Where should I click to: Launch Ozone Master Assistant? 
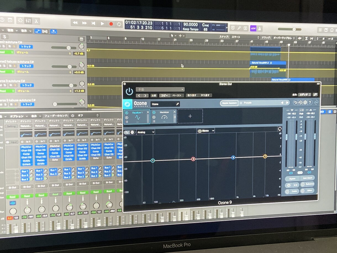[x=229, y=103]
